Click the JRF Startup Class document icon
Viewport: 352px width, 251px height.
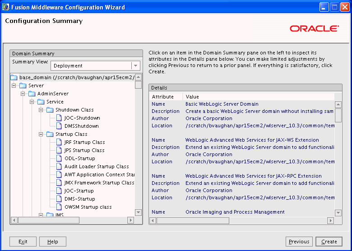[59, 142]
